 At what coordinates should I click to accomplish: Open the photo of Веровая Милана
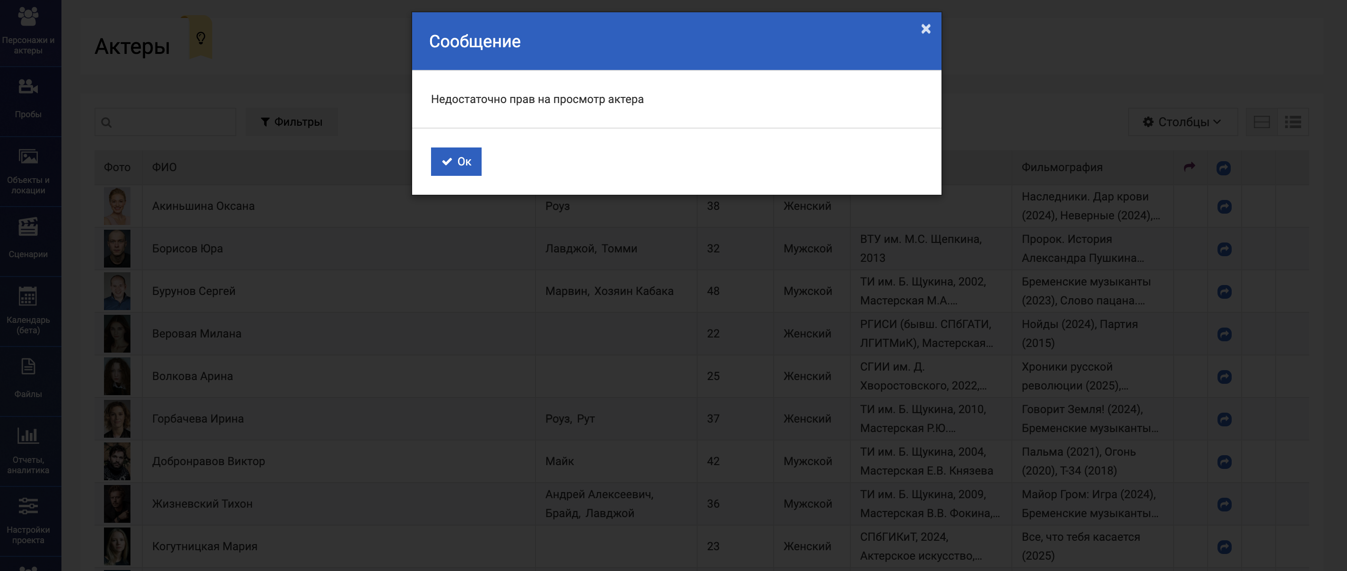[x=117, y=334]
